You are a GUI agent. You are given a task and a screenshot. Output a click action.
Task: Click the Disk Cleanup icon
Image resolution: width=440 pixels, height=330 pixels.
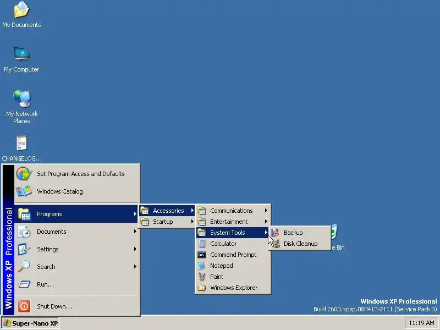(276, 244)
